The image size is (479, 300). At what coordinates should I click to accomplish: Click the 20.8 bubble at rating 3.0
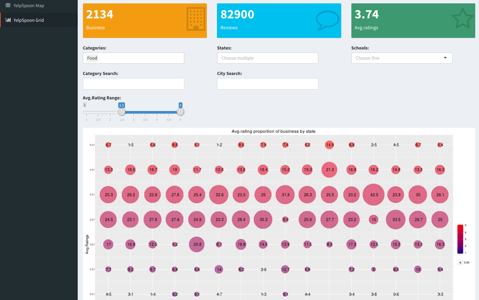(x=197, y=244)
